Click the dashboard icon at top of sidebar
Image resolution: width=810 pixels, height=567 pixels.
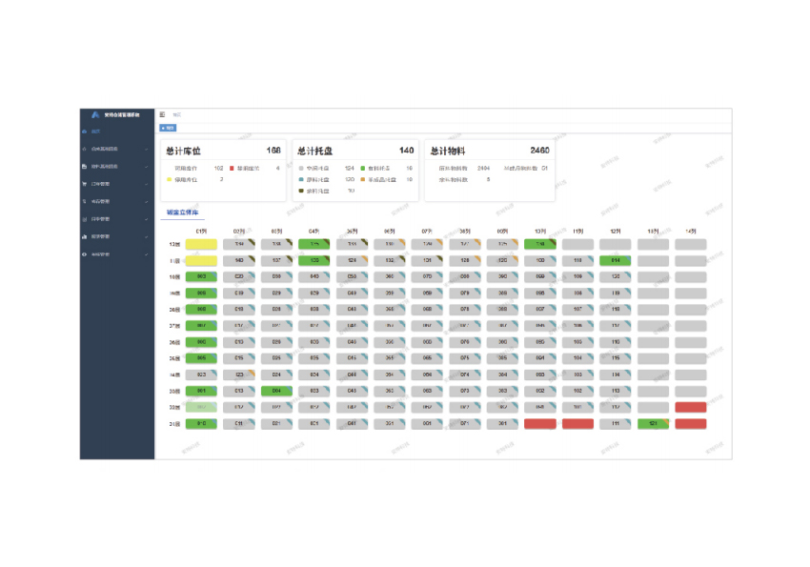(x=85, y=132)
